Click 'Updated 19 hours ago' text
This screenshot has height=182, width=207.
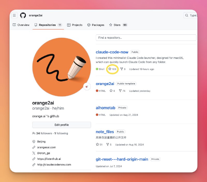pyautogui.click(x=142, y=69)
